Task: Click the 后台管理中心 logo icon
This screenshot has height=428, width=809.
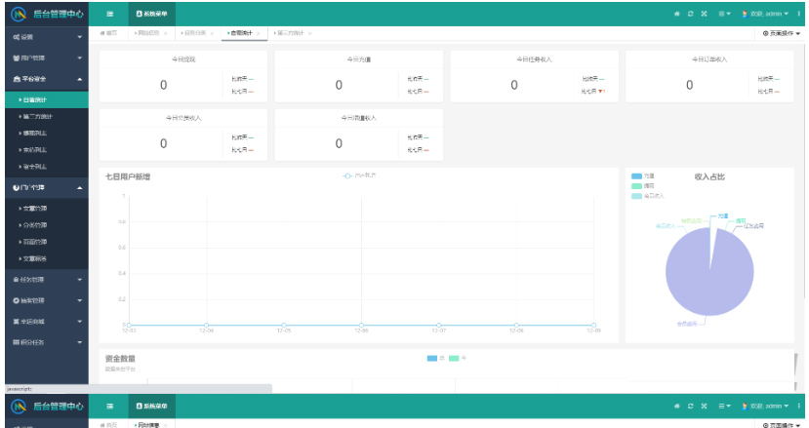Action: coord(19,14)
